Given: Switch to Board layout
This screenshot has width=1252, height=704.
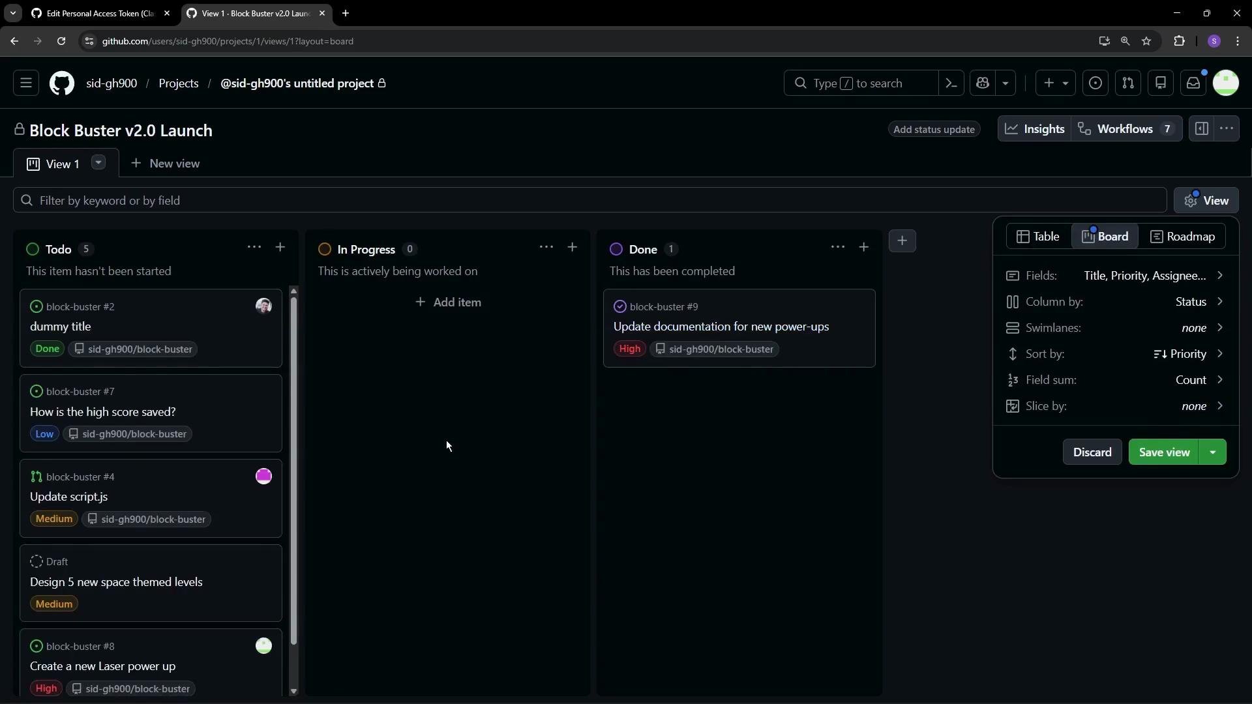Looking at the screenshot, I should pyautogui.click(x=1105, y=237).
